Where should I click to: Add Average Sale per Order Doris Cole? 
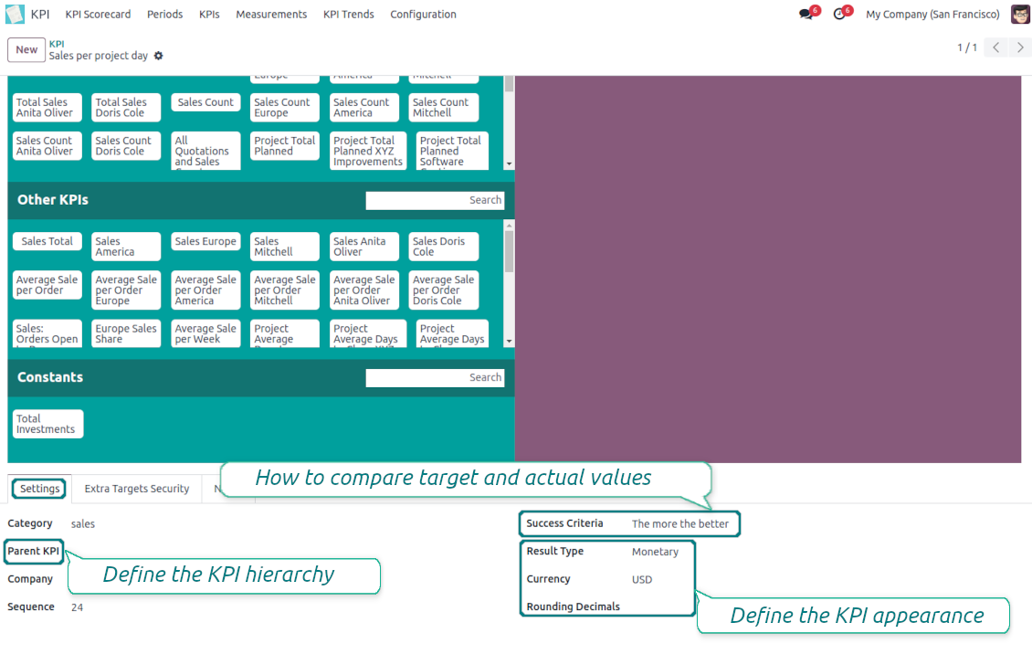tap(444, 290)
